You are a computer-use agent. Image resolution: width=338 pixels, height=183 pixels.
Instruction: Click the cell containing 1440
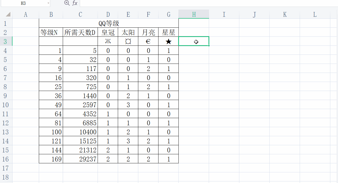(x=80, y=96)
